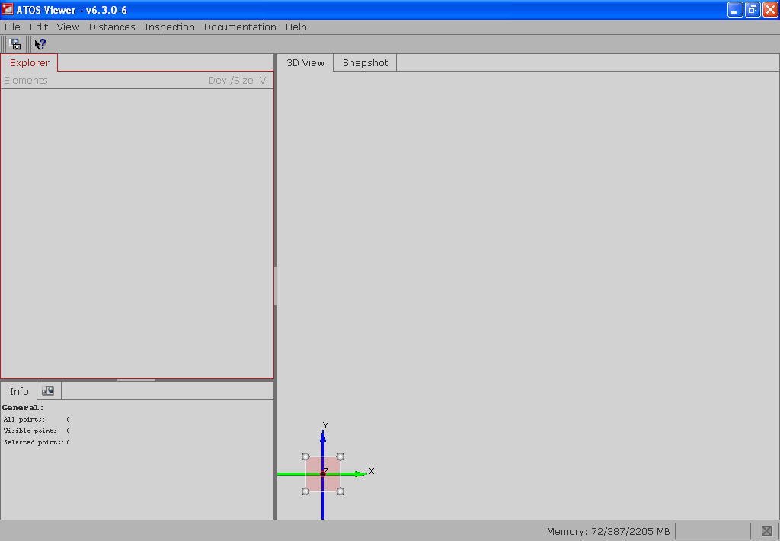Screen dimensions: 780x541
Task: Click the Visible points count line
Action: pos(37,431)
